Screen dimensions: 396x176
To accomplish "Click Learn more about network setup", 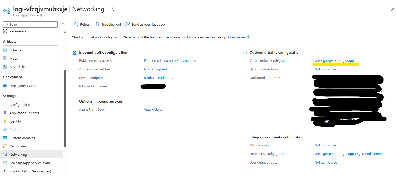I will 237,37.
